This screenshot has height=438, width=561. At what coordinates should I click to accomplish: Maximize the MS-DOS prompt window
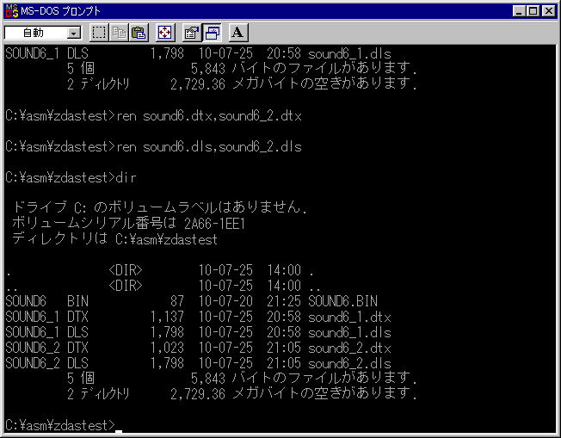point(533,11)
